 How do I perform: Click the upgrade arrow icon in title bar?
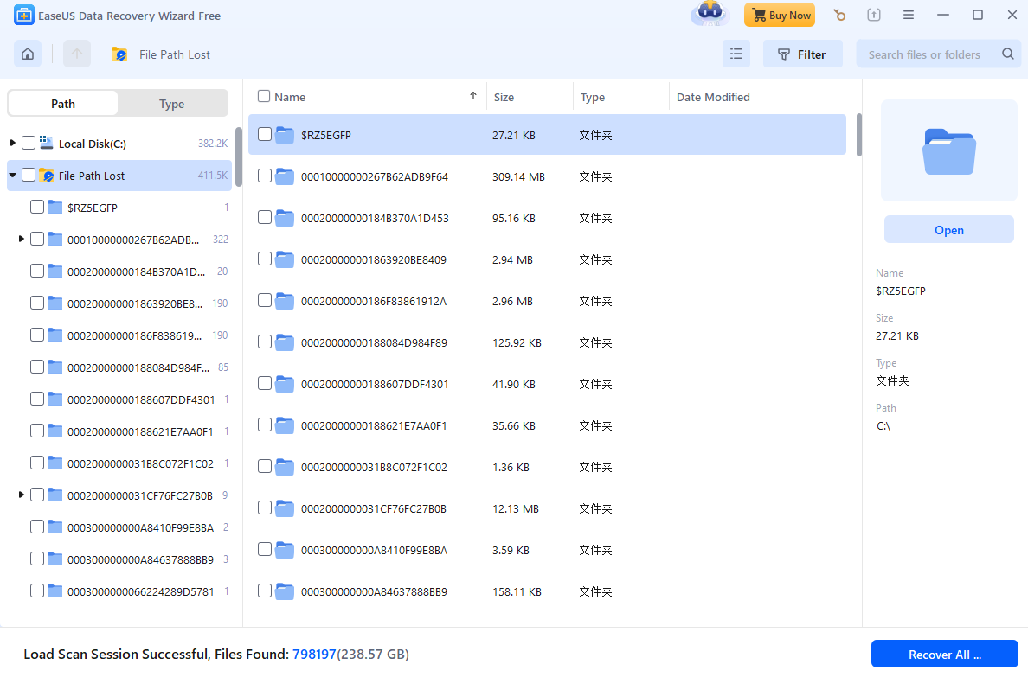[x=874, y=15]
